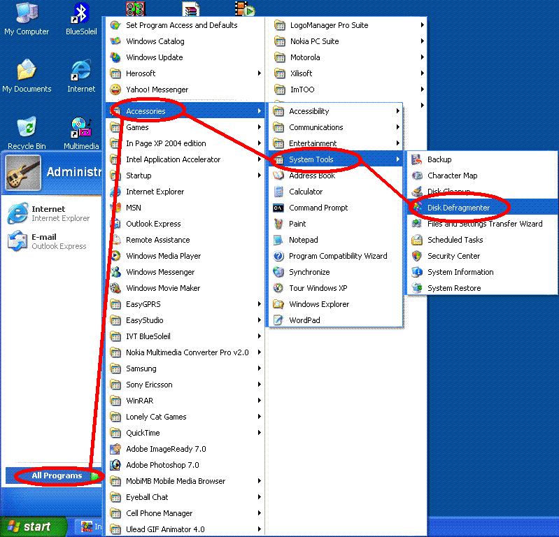The height and width of the screenshot is (537, 559).
Task: Open Nokia Multimedia Converter Pro v2.0 folder
Action: [185, 352]
